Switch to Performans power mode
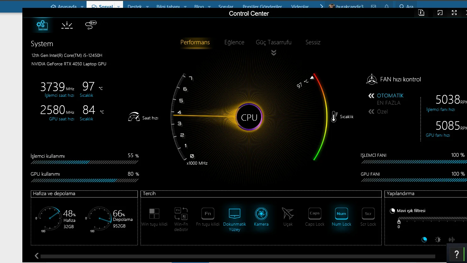The height and width of the screenshot is (263, 467). [195, 42]
